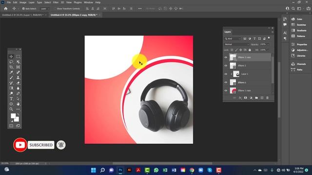The image size is (312, 175).
Task: Enable the Auto-Select checkbox
Action: 23,9
